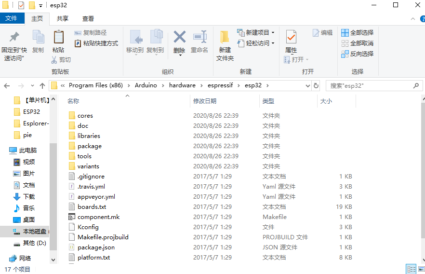Collapse the ribbon using the chevron
Screen dimensions: 425x274
click(x=413, y=18)
